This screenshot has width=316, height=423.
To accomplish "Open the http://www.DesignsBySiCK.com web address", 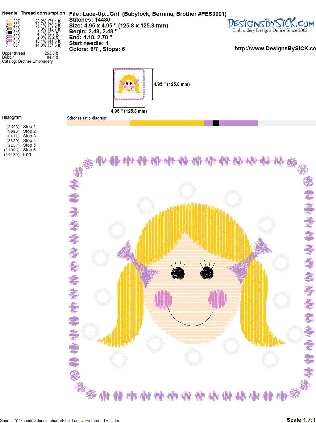I will [275, 48].
